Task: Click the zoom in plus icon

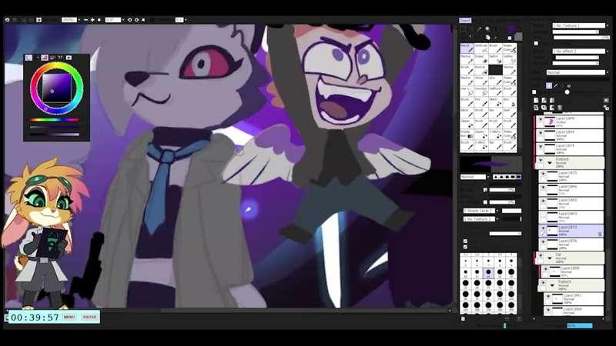Action: (x=92, y=20)
